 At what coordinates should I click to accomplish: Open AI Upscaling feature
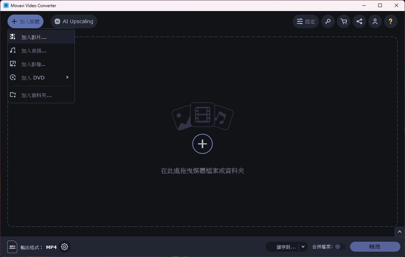pos(74,21)
